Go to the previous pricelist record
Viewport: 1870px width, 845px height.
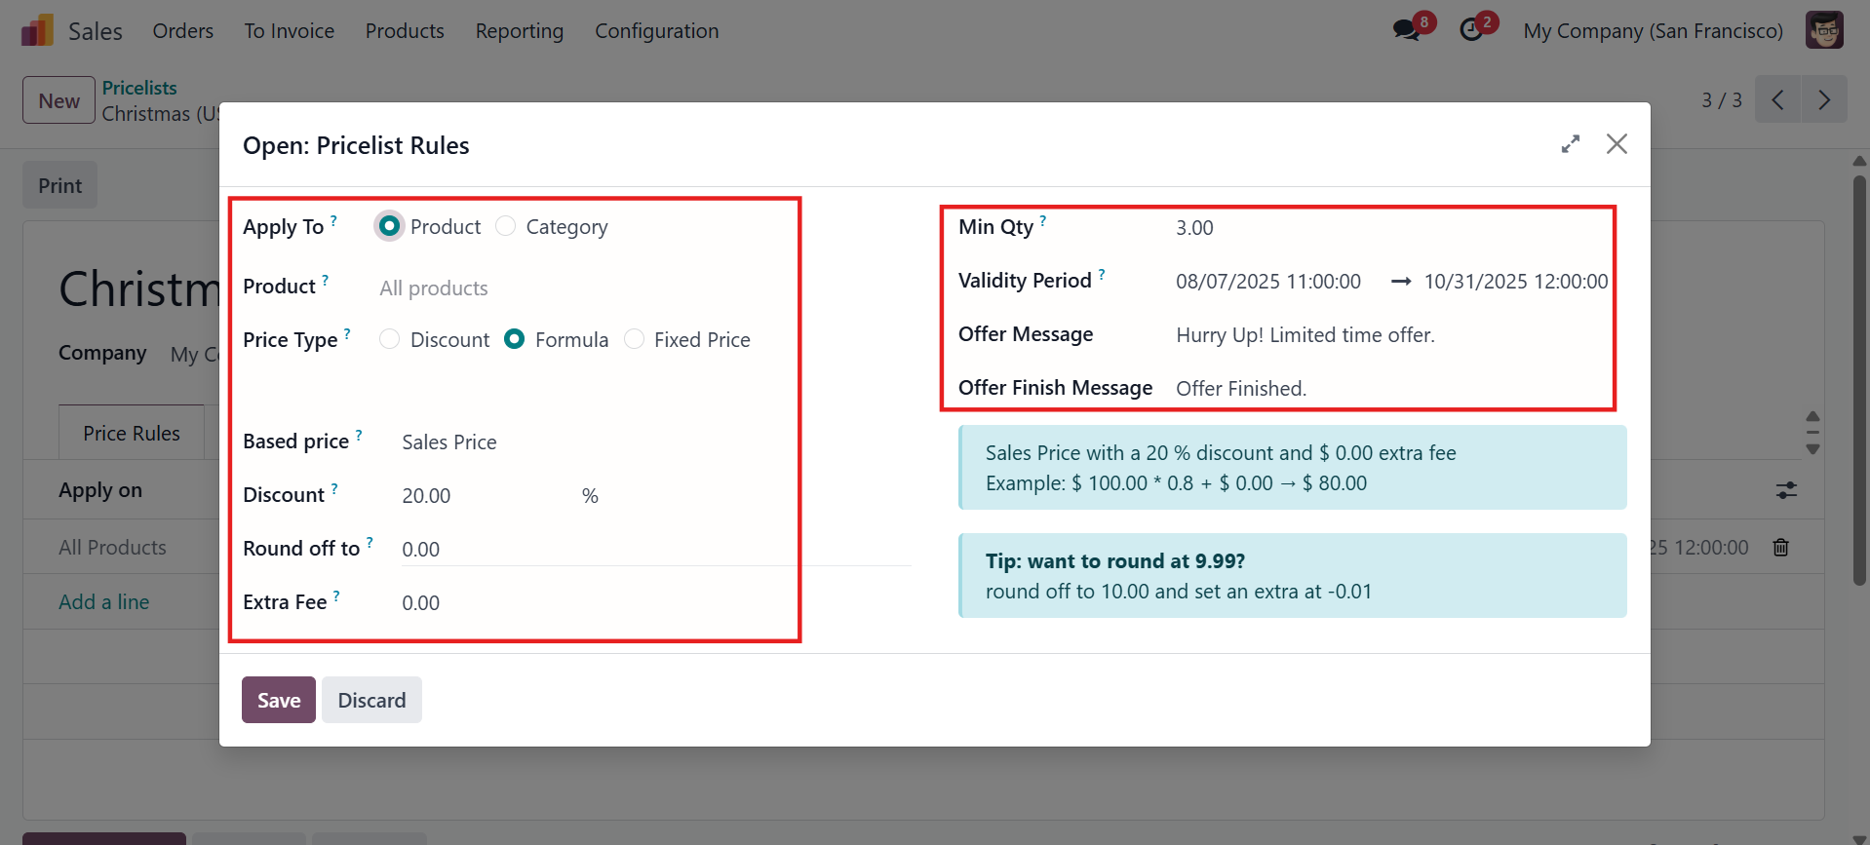(1777, 99)
